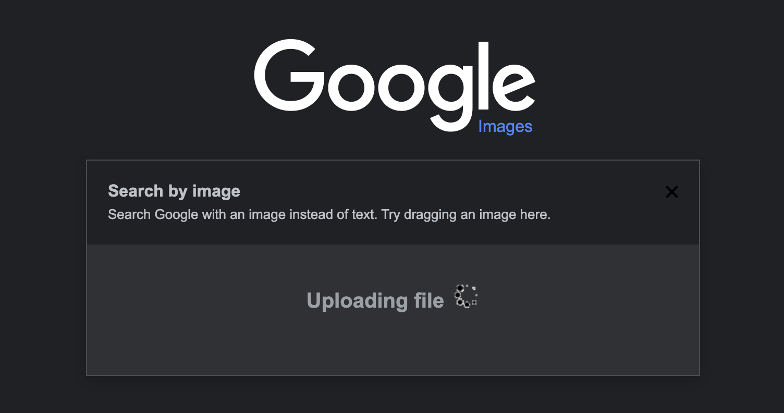The height and width of the screenshot is (413, 784).
Task: Click the word 'Uploading' in the status
Action: point(353,301)
